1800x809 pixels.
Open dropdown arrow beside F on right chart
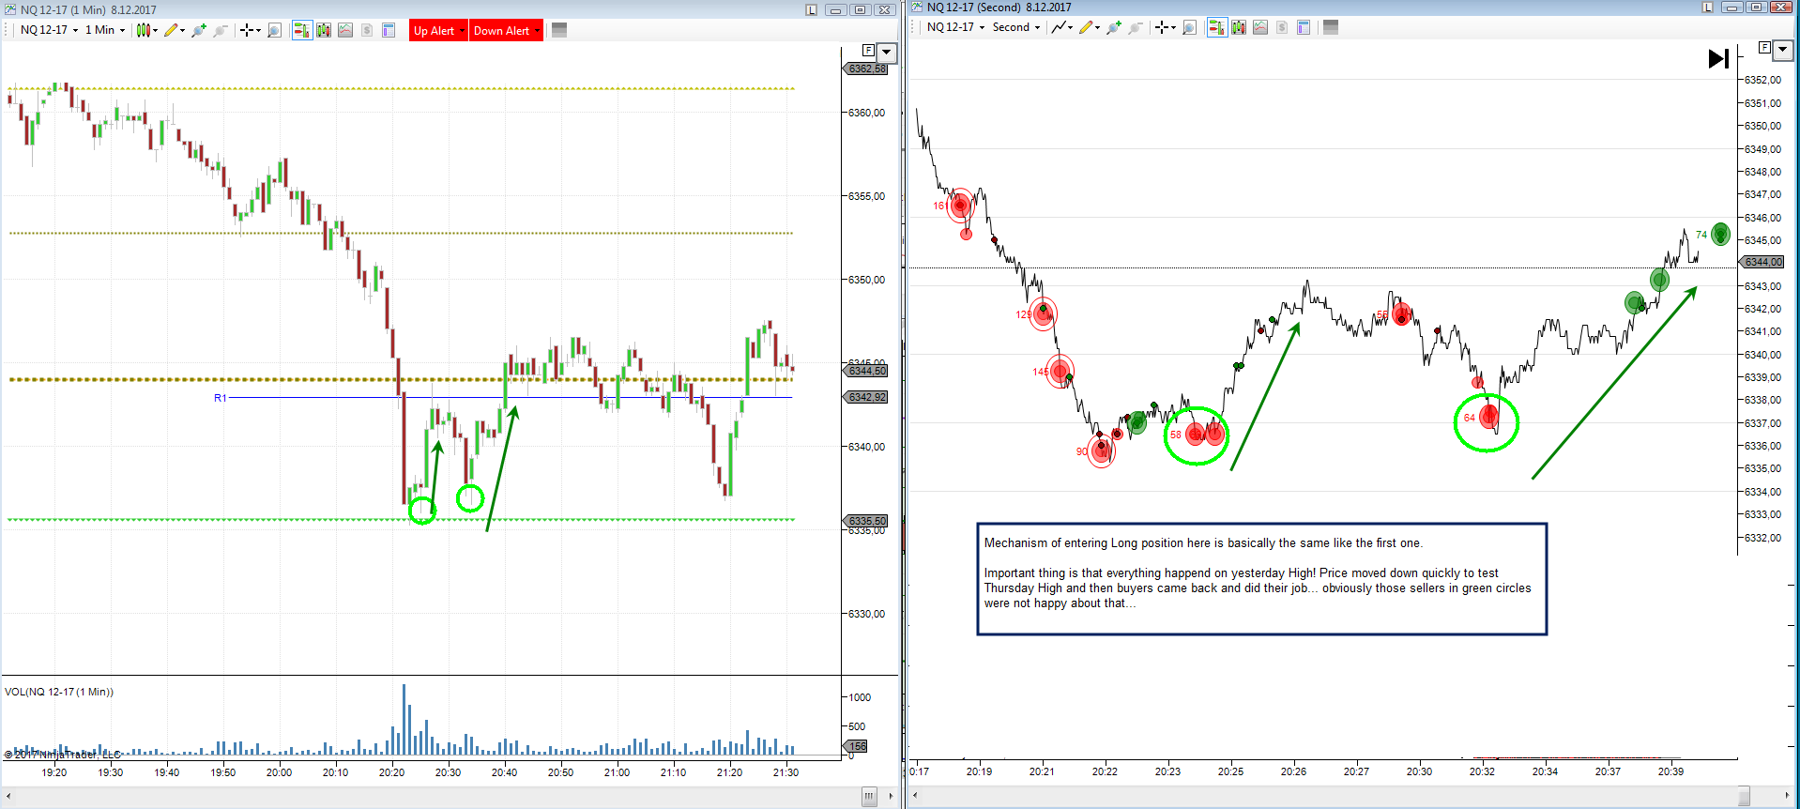tap(1783, 50)
